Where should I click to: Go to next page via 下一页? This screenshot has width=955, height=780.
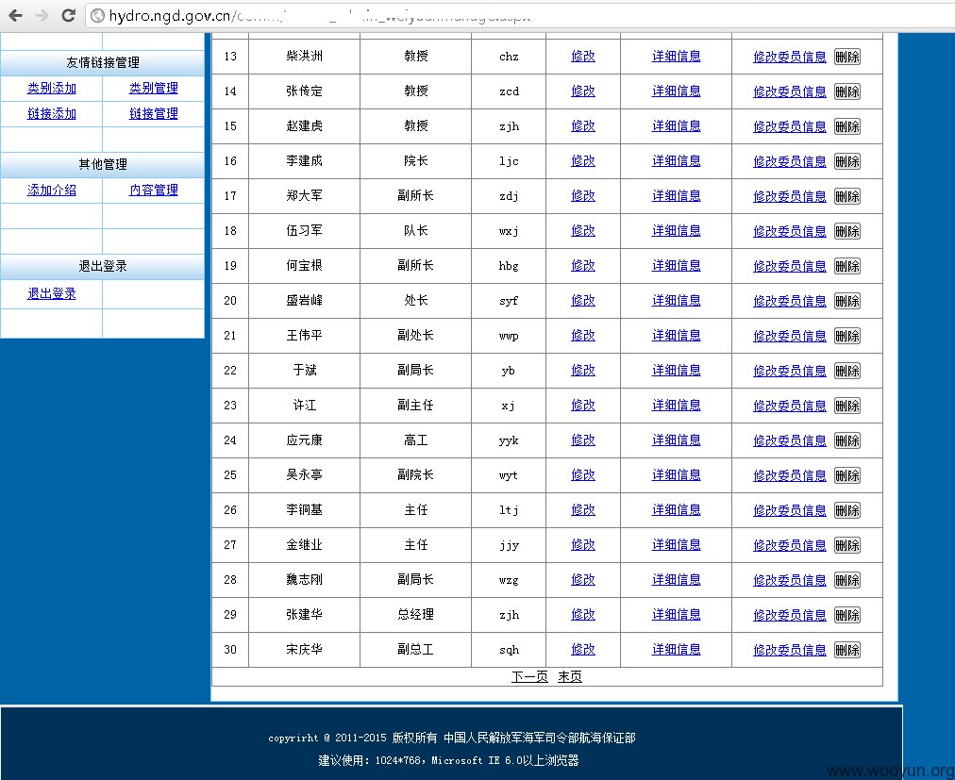(530, 676)
